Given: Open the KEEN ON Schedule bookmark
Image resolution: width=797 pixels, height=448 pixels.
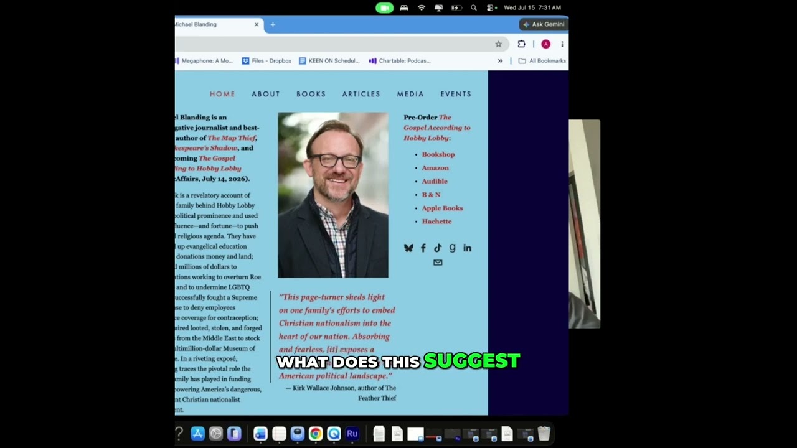Looking at the screenshot, I should click(329, 61).
